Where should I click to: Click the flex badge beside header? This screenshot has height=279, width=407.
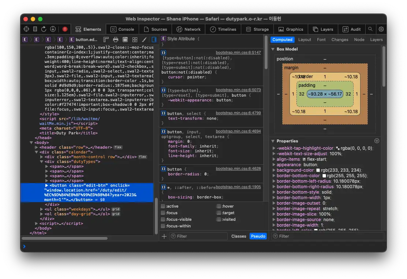point(118,147)
